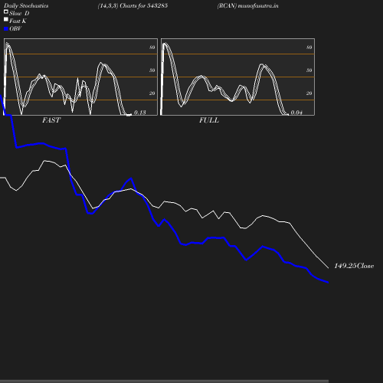Viewport: 383px width, 383px height.
Task: Click the blue OBV legend swatch
Action: pyautogui.click(x=6, y=29)
